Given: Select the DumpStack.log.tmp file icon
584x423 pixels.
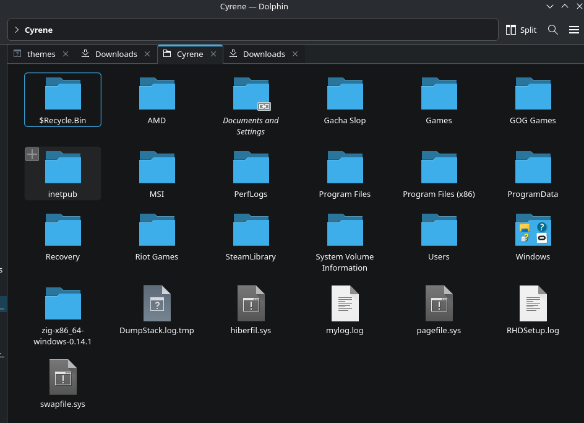Looking at the screenshot, I should tap(157, 303).
